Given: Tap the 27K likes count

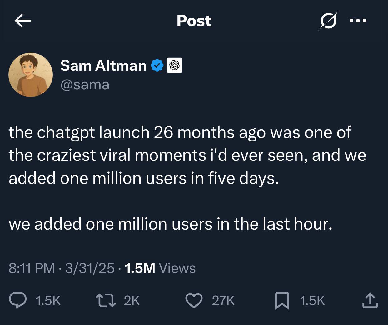Looking at the screenshot, I should pos(223,301).
